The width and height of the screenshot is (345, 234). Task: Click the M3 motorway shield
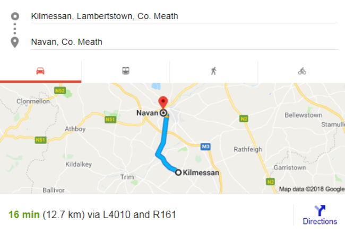(x=205, y=146)
